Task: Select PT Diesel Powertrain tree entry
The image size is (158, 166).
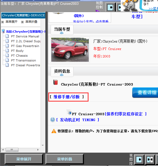Action: tap(25, 65)
